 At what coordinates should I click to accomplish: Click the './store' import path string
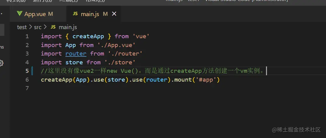(x=120, y=62)
